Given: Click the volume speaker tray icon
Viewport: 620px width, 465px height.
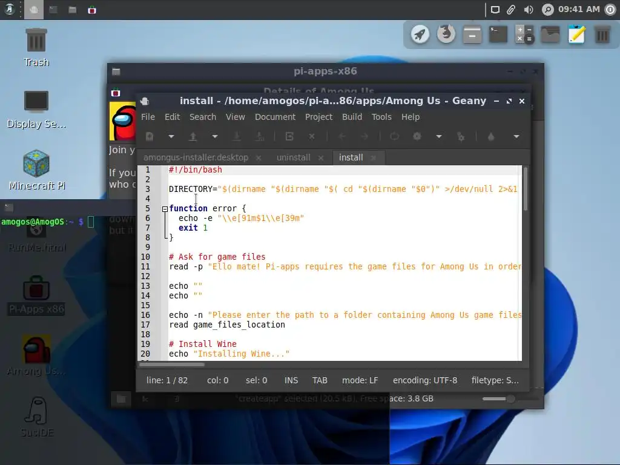Looking at the screenshot, I should point(528,10).
